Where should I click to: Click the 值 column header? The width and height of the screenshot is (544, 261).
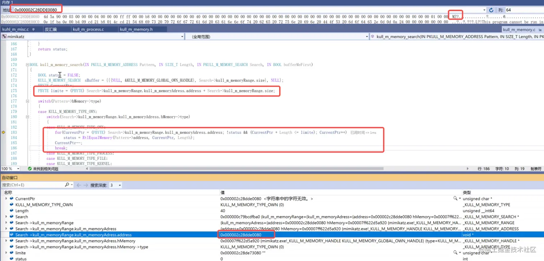[222, 193]
